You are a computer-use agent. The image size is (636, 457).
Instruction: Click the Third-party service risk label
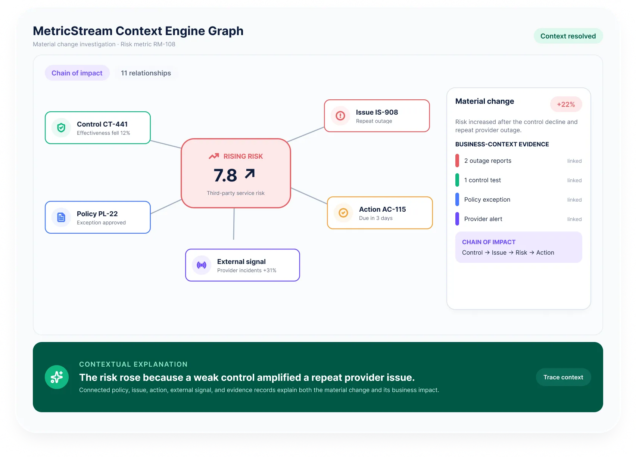pyautogui.click(x=236, y=193)
